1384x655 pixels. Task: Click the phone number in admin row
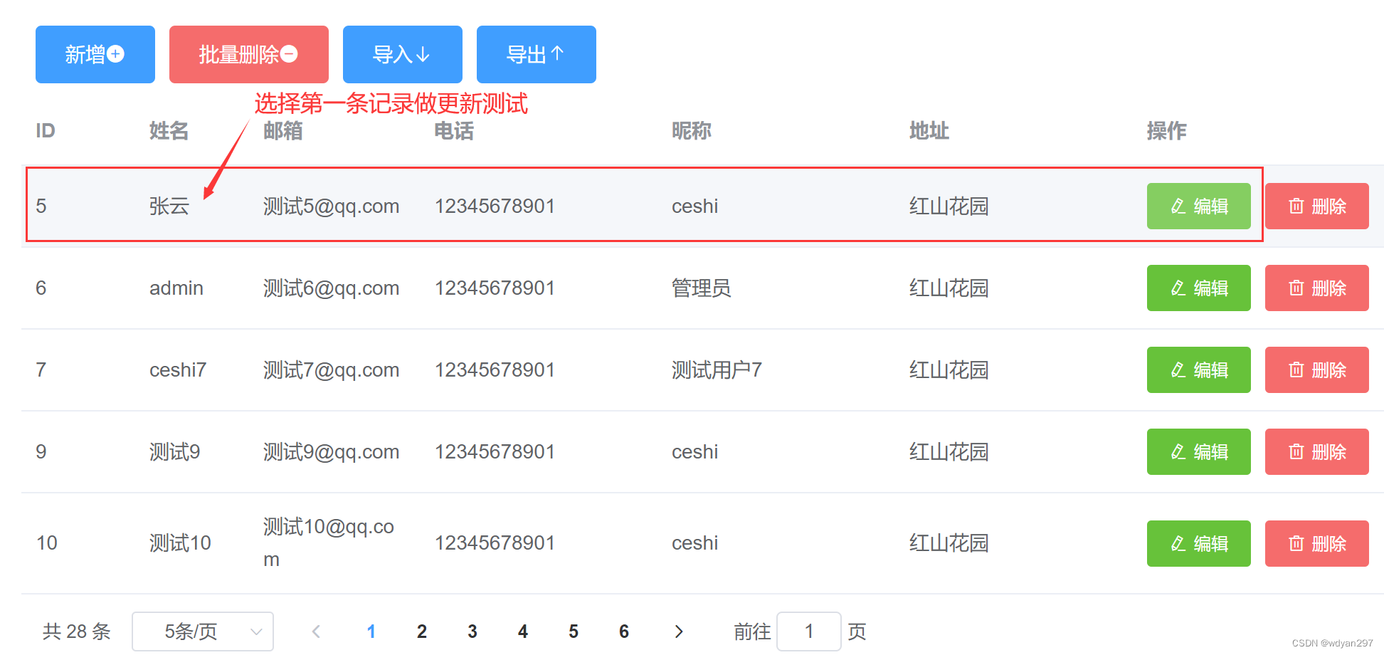(495, 288)
